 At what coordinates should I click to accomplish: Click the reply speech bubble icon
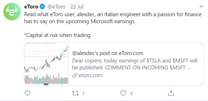click(28, 93)
